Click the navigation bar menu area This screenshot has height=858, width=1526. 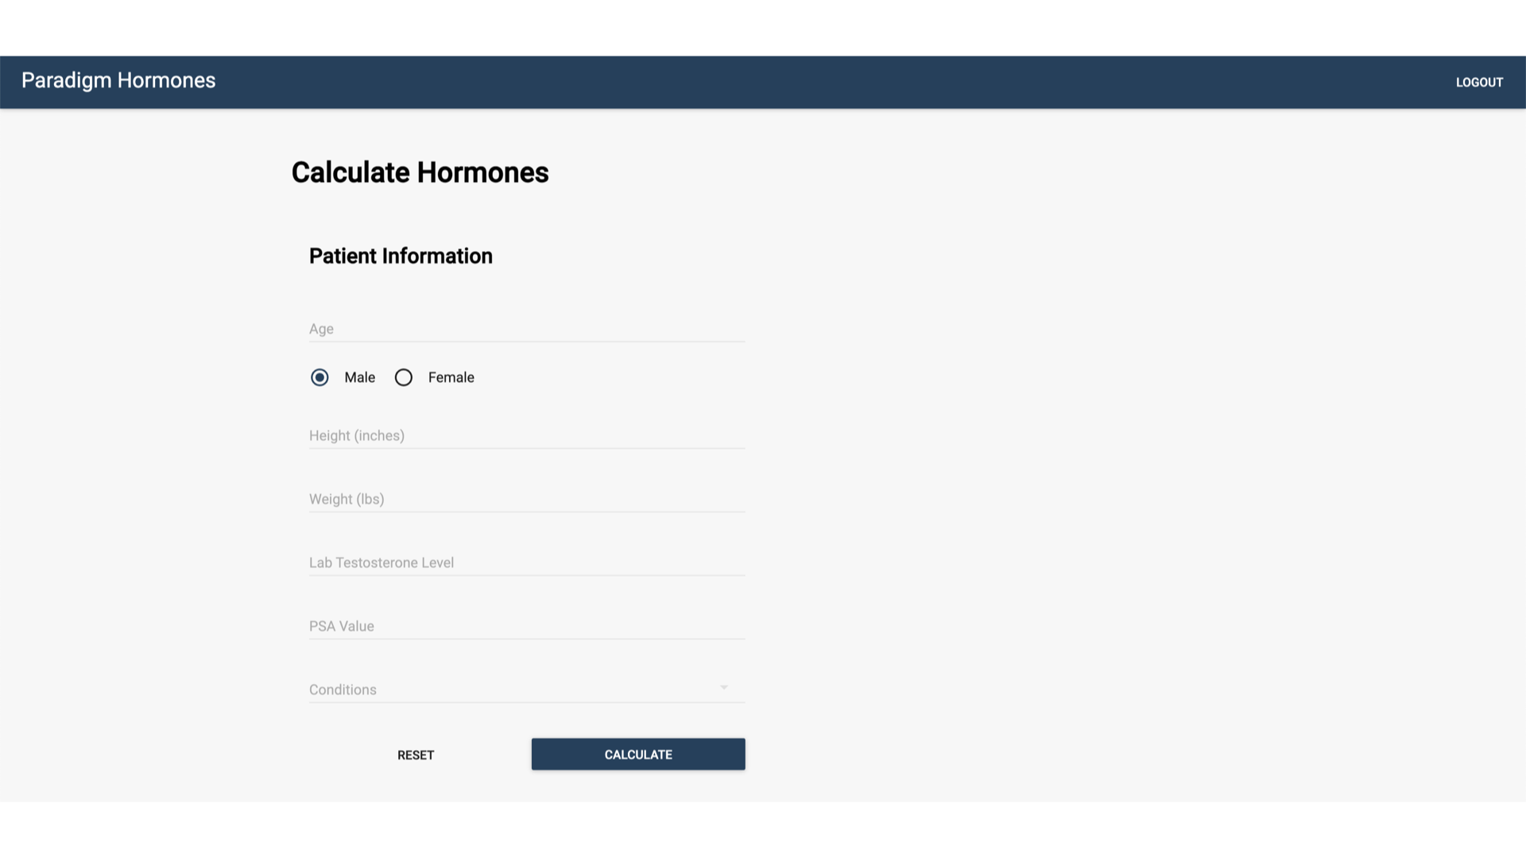pos(763,81)
